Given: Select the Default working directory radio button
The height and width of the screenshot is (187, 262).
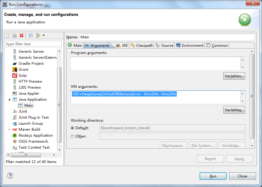Looking at the screenshot, I should click(x=72, y=128).
